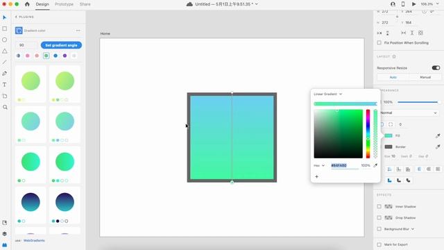
Task: Select the Pen tool
Action: (5, 74)
